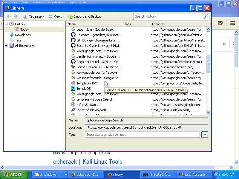The image size is (239, 179).
Task: Select Tags in the sidebar
Action: point(18,40)
